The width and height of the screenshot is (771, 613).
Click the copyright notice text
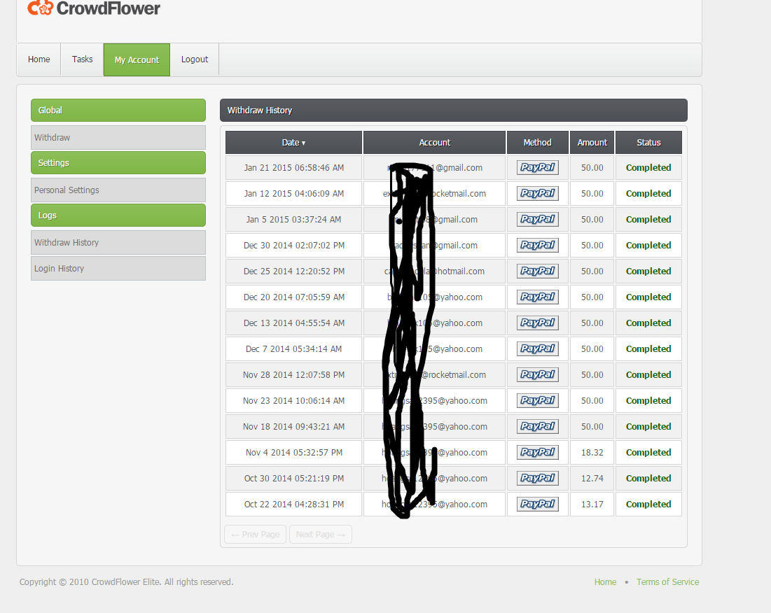[126, 582]
